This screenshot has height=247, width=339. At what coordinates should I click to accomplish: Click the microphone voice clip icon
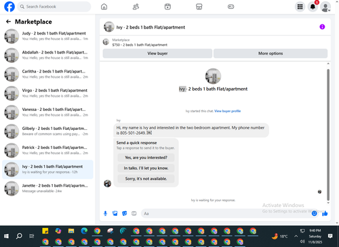105,213
